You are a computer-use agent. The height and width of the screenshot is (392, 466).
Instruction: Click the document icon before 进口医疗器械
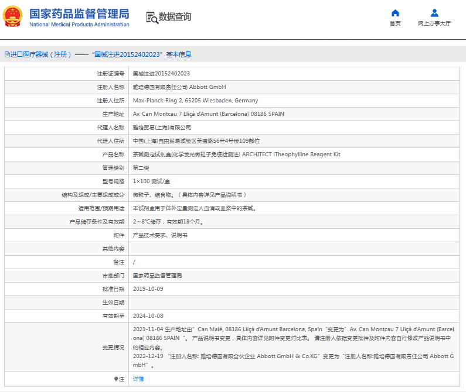pos(7,54)
